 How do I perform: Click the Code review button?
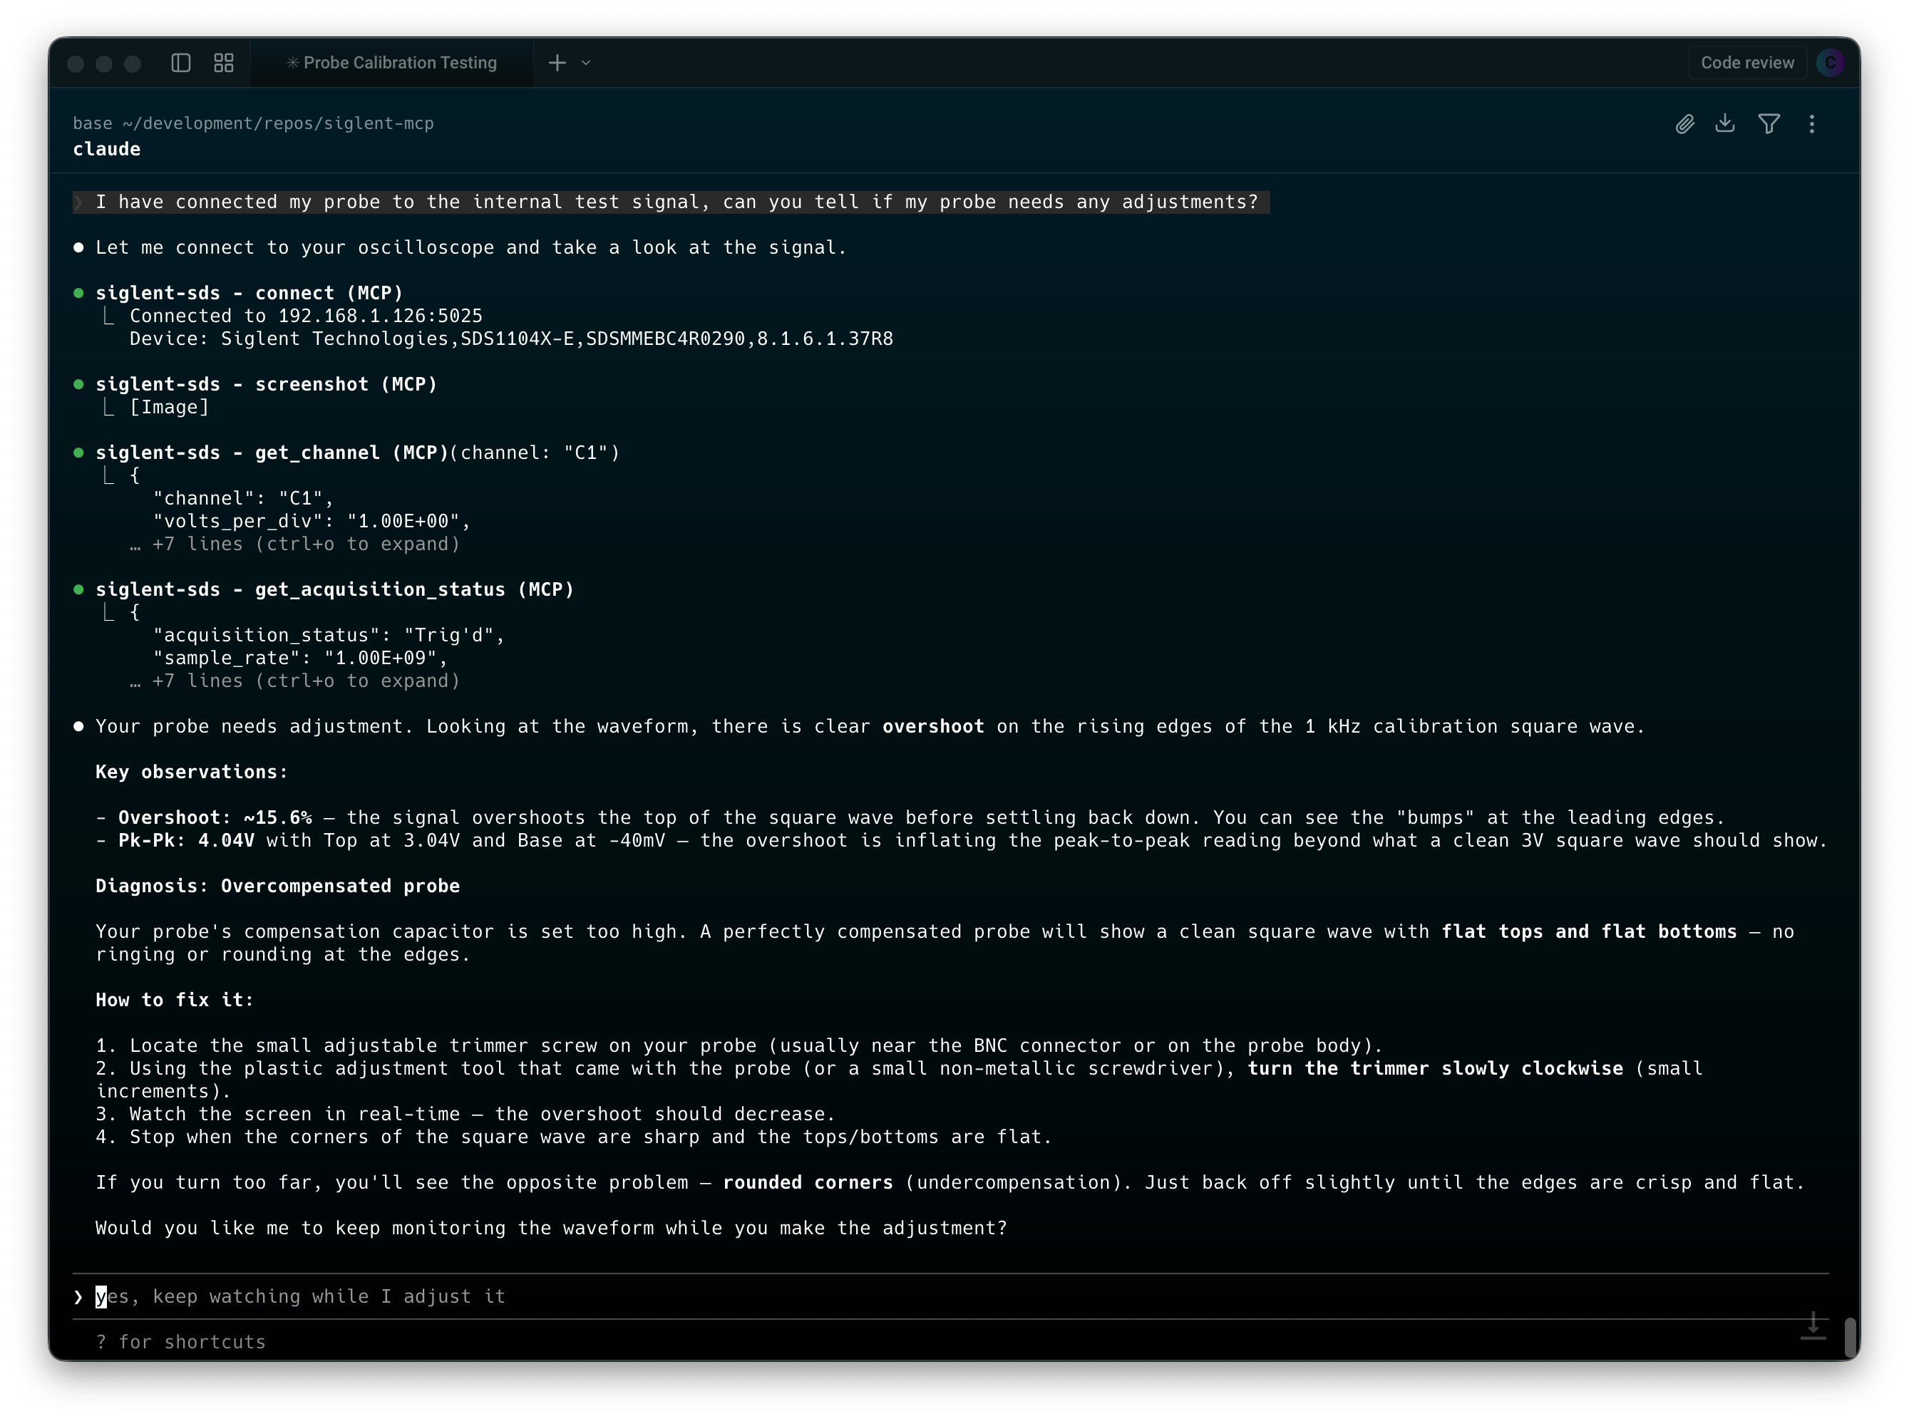pyautogui.click(x=1747, y=62)
